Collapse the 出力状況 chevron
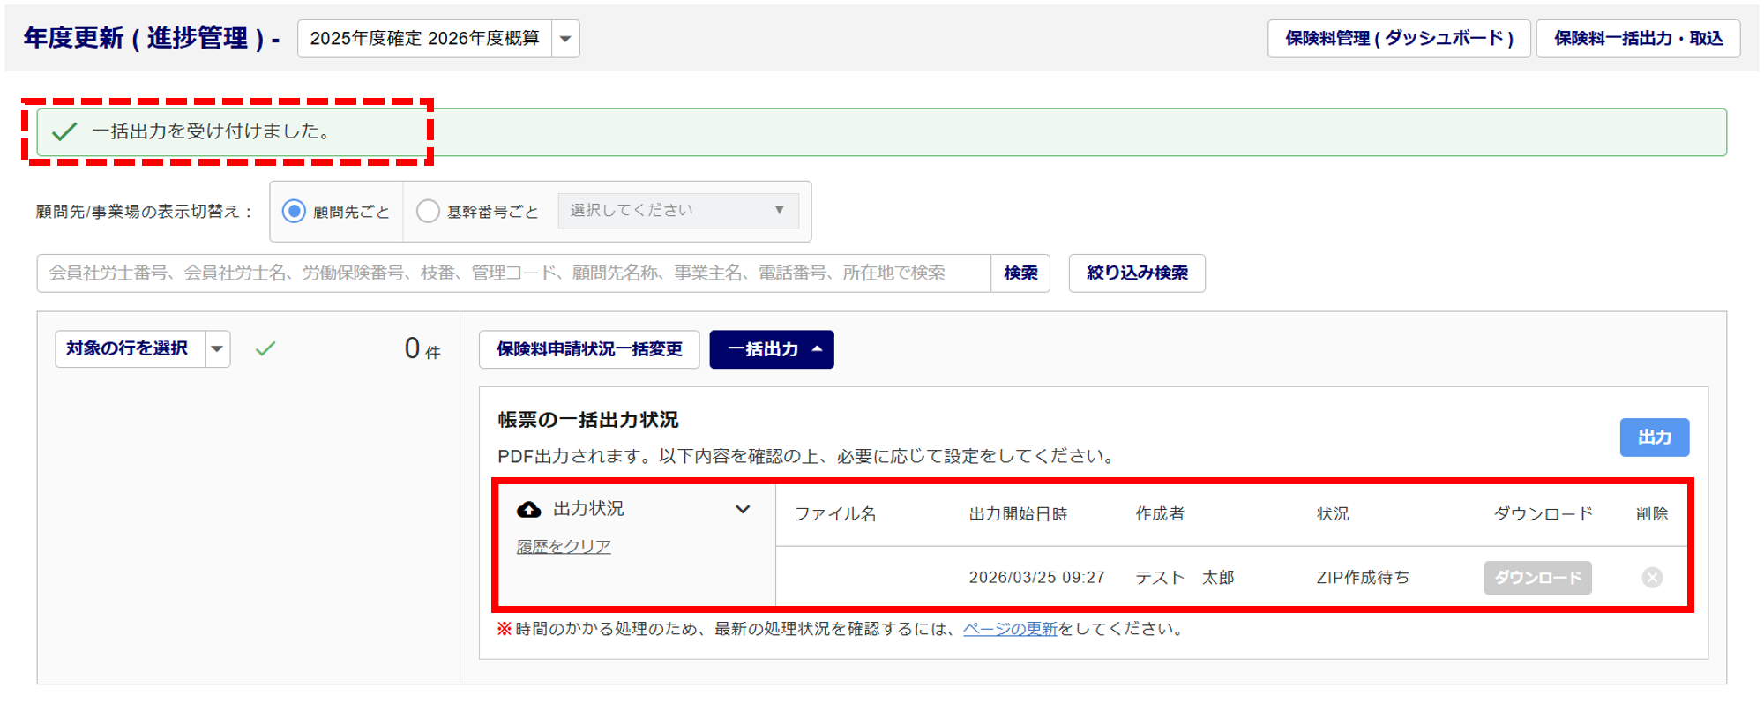 click(x=743, y=510)
